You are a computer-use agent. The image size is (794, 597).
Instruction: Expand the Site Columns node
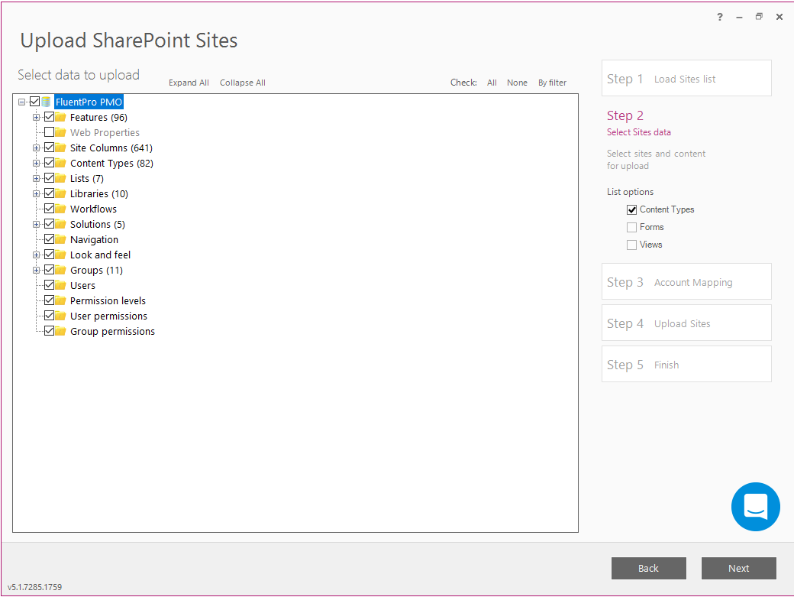37,148
